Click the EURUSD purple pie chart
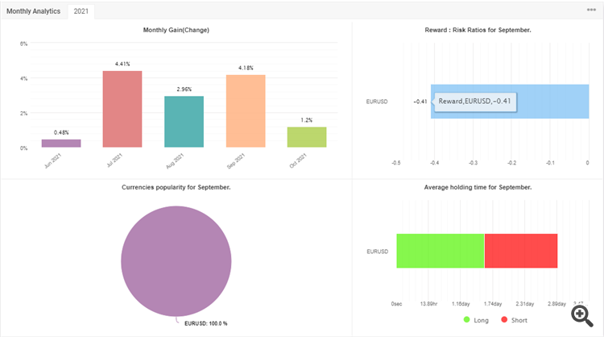 pos(176,261)
